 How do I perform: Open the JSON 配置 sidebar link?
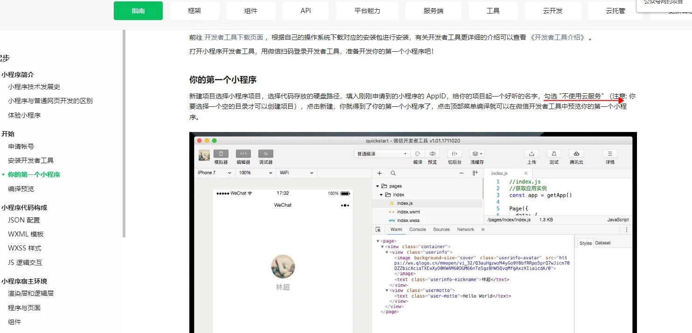click(24, 220)
